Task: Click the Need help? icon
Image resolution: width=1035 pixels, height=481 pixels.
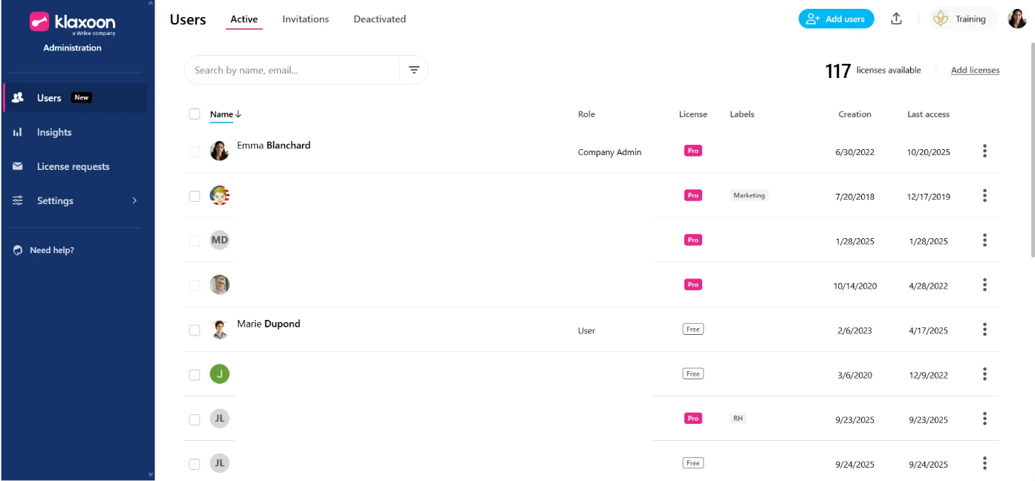Action: (x=18, y=250)
